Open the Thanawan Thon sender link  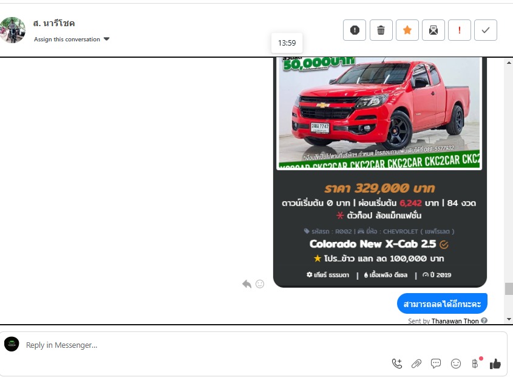pos(455,321)
